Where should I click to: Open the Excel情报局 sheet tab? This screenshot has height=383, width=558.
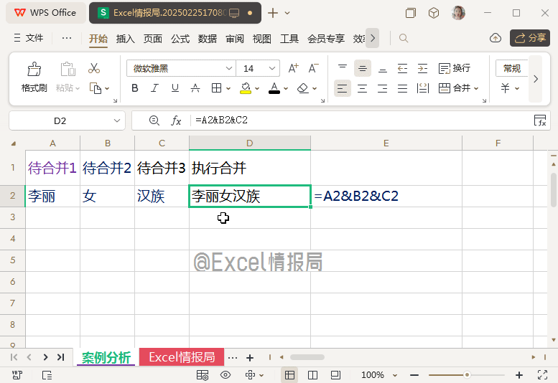tap(182, 357)
